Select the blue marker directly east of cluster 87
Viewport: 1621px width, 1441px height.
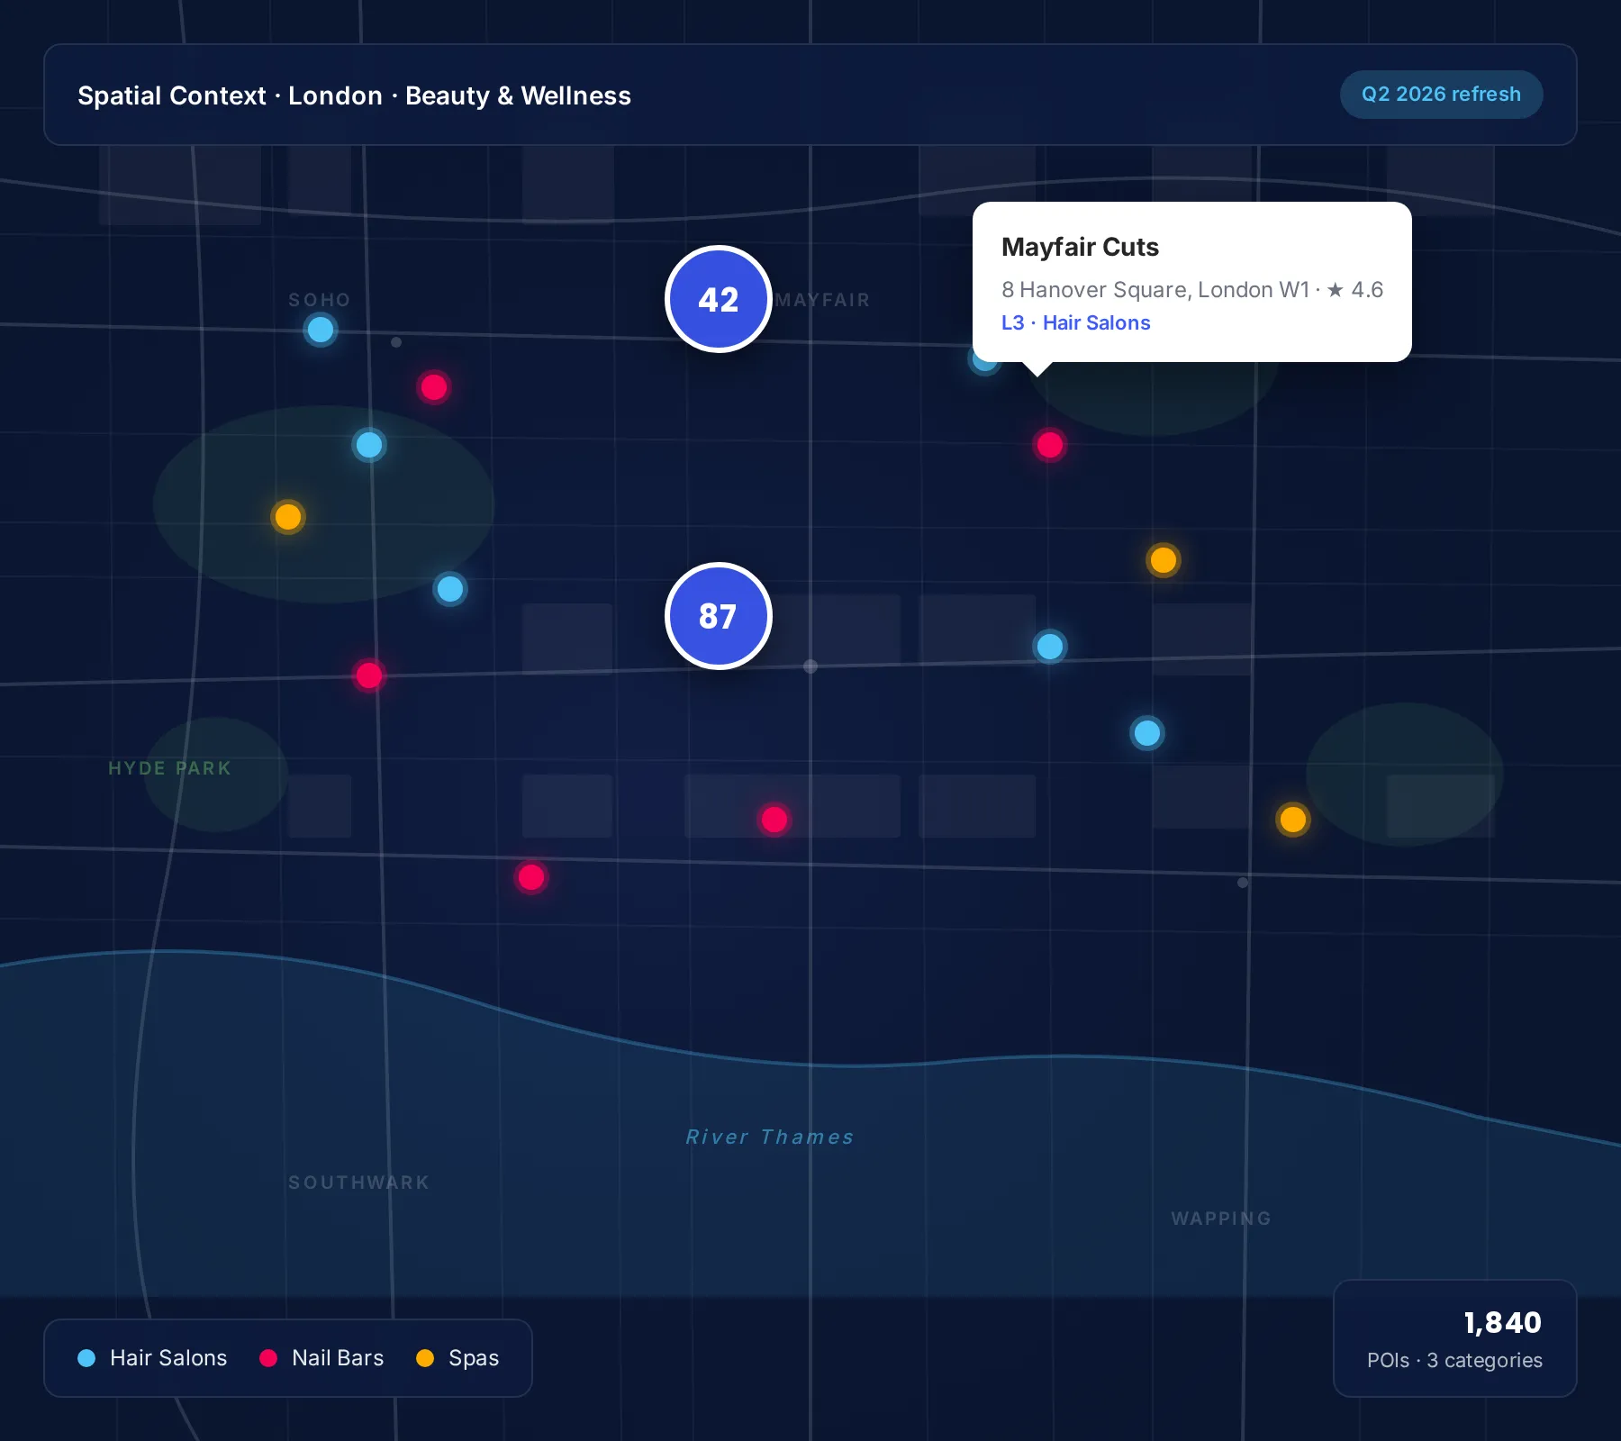click(x=1050, y=647)
